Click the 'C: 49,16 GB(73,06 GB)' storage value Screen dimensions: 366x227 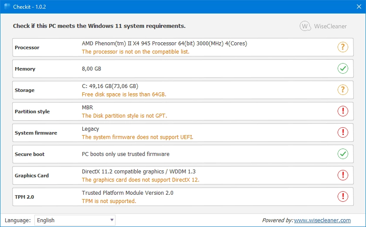(x=110, y=86)
